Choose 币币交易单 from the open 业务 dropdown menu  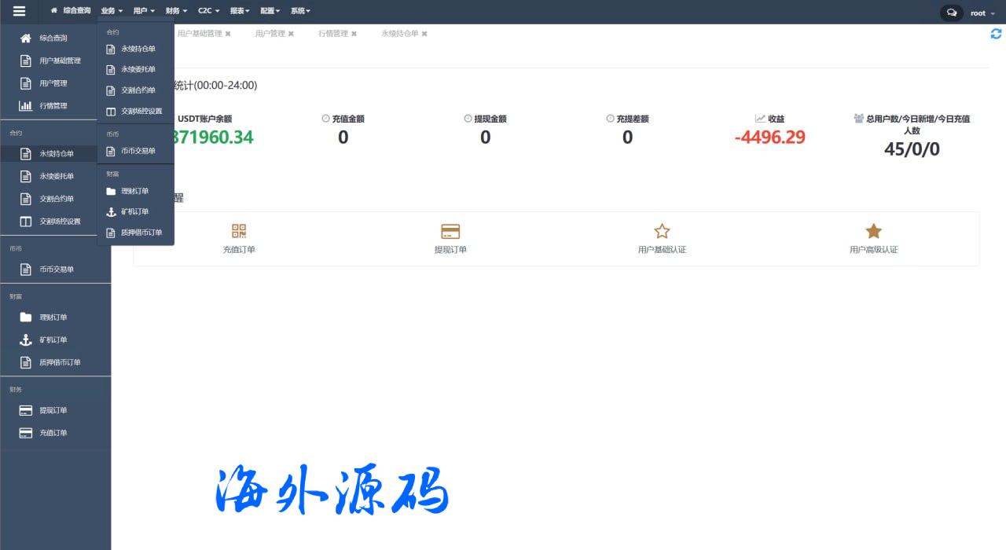click(138, 151)
